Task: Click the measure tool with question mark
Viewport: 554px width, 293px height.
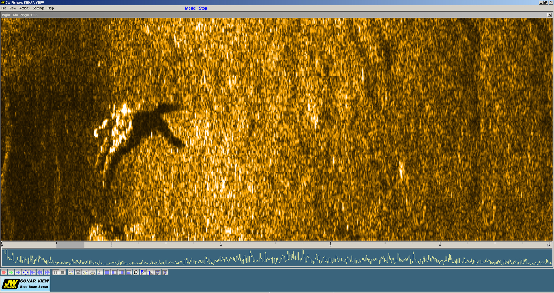Action: pyautogui.click(x=143, y=273)
